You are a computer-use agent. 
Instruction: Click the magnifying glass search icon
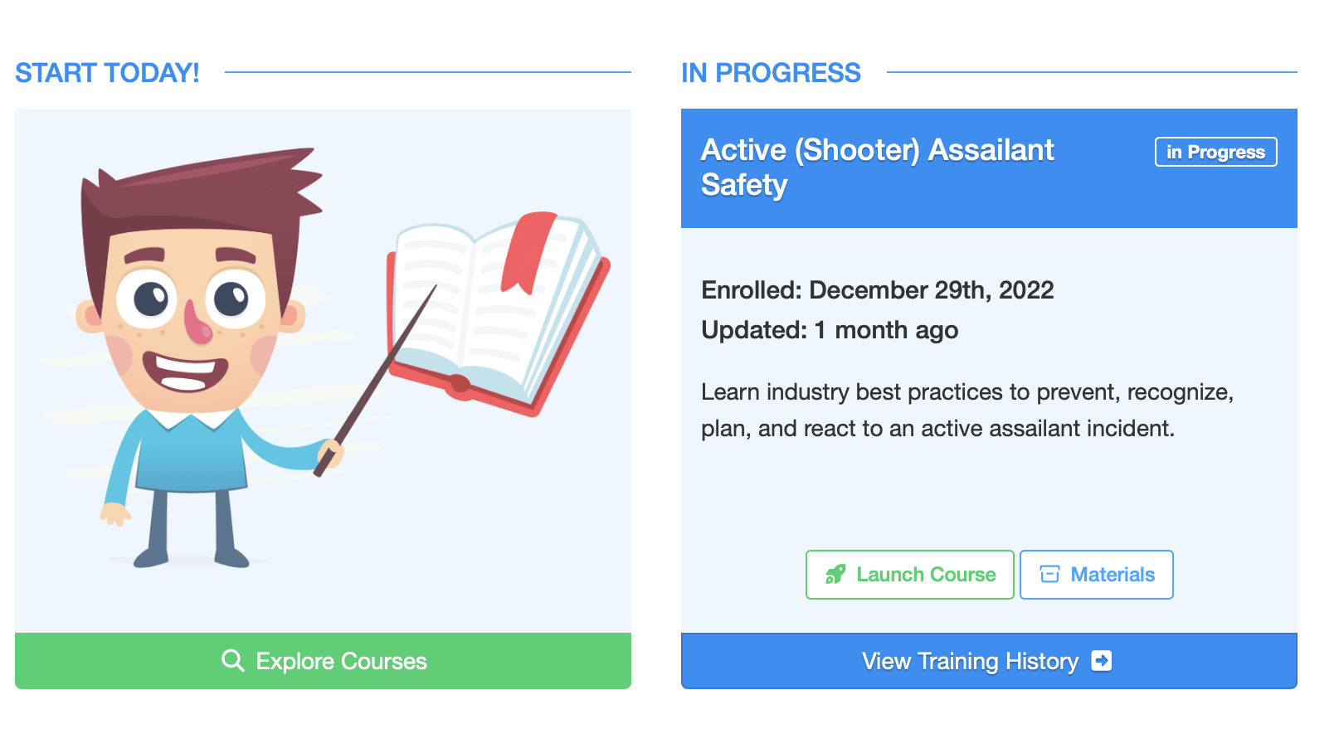tap(233, 661)
